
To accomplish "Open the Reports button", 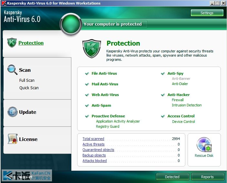I will [x=207, y=177].
